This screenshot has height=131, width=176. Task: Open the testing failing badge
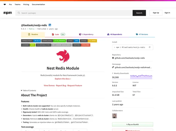pyautogui.click(x=81, y=45)
